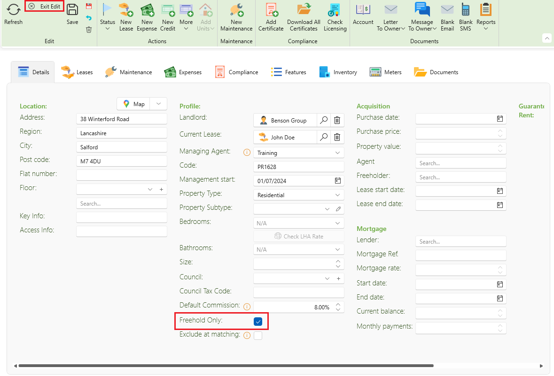Open the Letter To Owner dropdown
Screen dimensions: 554x376
coord(390,17)
